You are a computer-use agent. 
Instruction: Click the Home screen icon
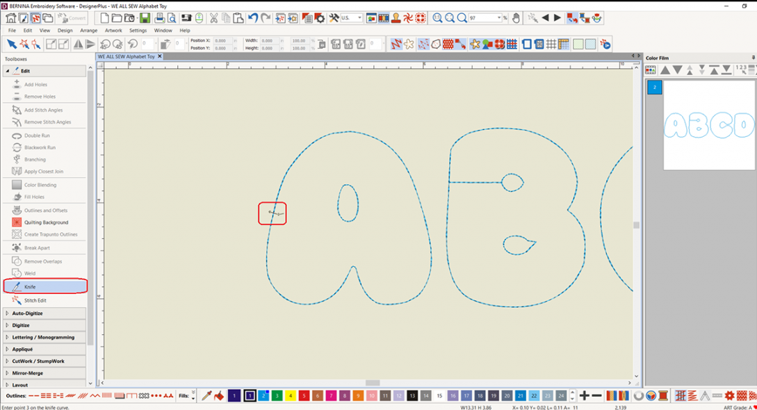point(11,18)
